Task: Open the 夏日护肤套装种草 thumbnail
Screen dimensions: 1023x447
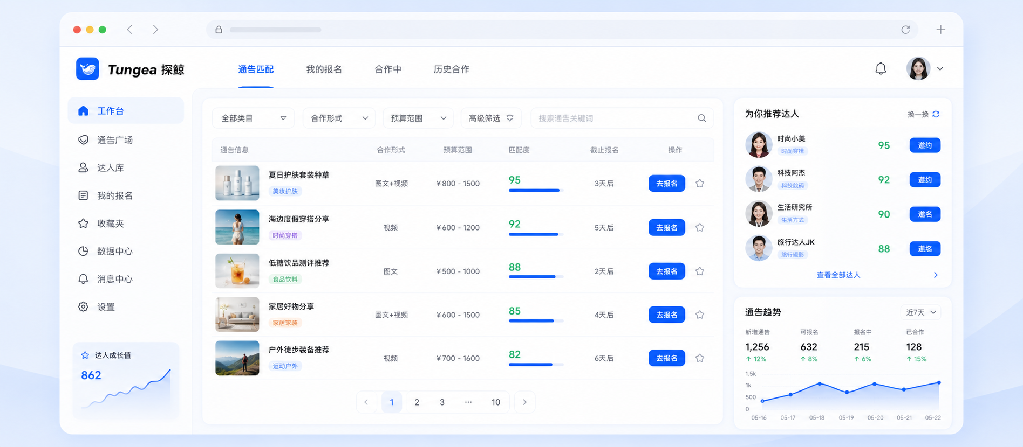Action: pyautogui.click(x=237, y=183)
